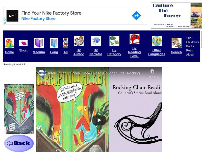Click the Home house icon
This screenshot has width=202, height=152.
tap(9, 43)
